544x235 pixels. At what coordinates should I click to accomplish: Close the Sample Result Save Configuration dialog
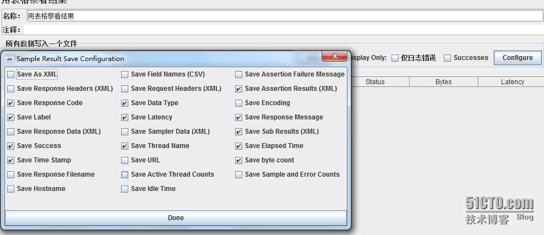334,57
